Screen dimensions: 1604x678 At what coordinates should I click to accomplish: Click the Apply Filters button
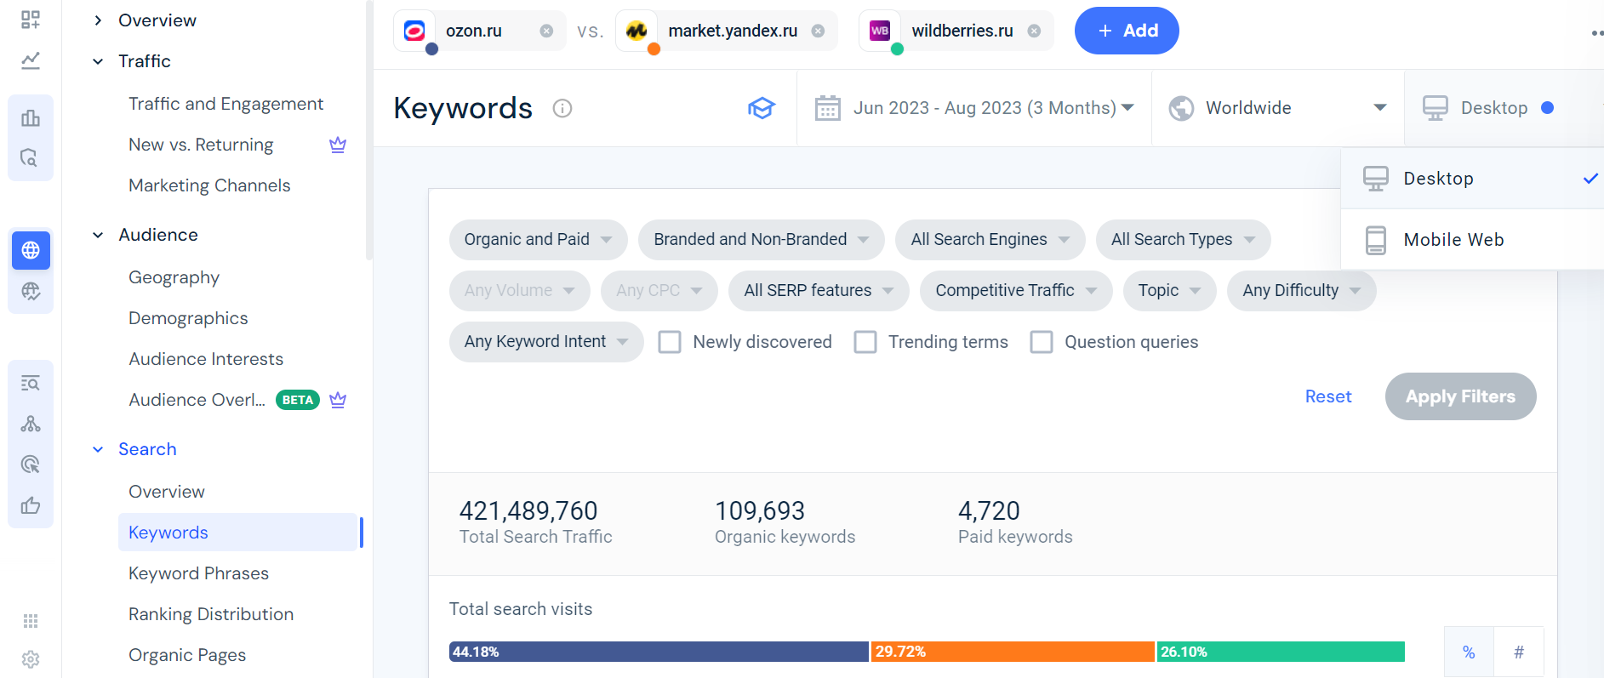pos(1460,396)
